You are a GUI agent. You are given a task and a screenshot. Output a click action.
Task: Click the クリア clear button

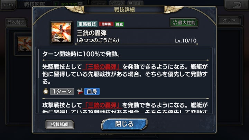pos(229,20)
